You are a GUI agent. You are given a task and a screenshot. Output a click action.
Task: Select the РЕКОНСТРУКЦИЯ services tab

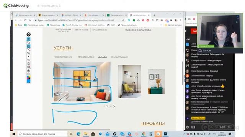pyautogui.click(x=119, y=57)
